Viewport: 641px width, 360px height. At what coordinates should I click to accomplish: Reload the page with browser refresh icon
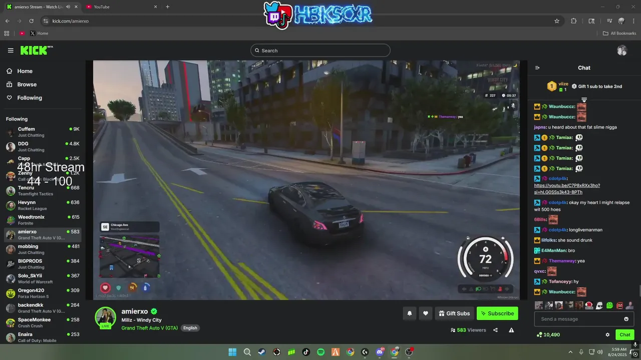31,21
